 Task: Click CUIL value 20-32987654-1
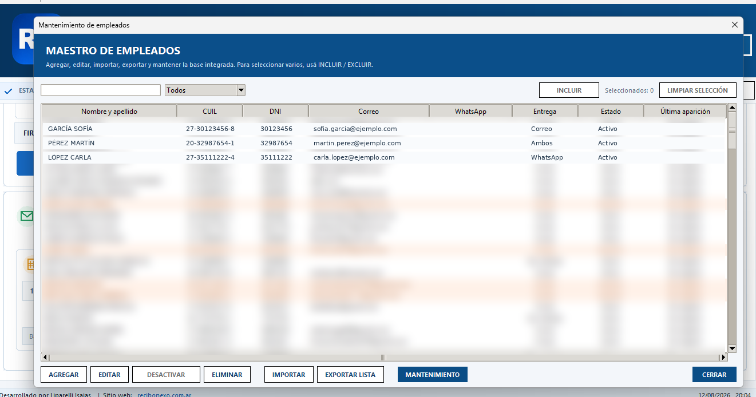[210, 143]
